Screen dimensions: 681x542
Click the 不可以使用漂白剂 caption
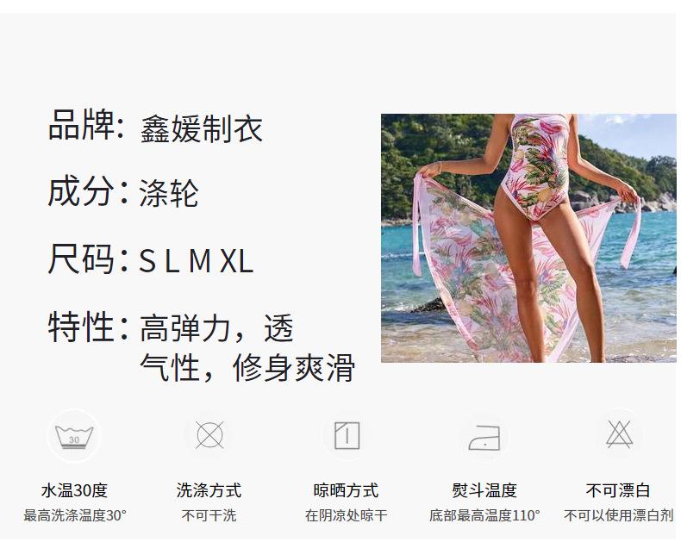618,515
